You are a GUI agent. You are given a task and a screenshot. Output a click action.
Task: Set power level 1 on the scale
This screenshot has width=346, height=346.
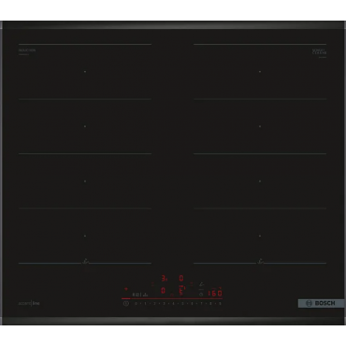pos(145,303)
